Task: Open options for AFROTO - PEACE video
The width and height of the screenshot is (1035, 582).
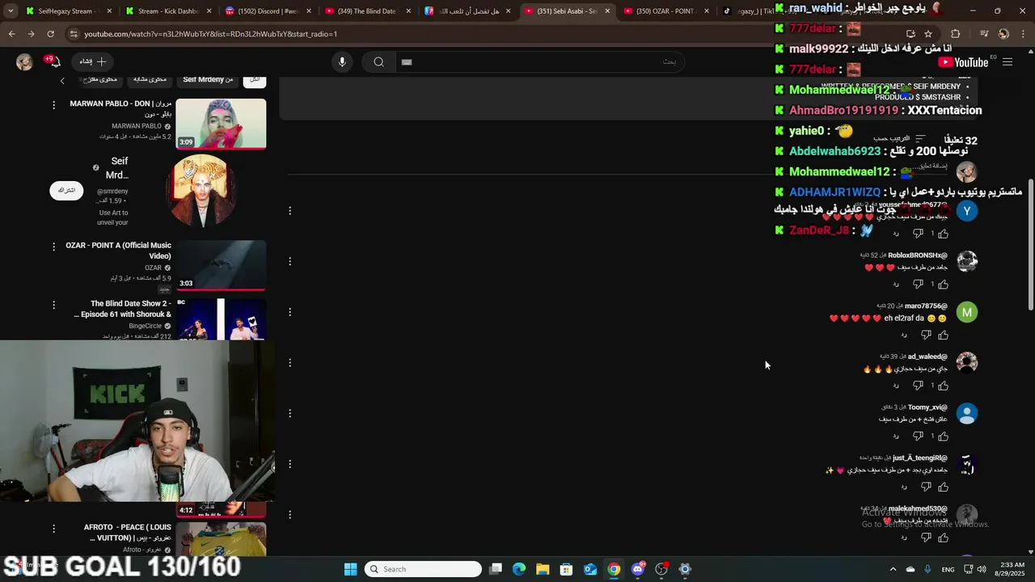Action: (x=54, y=529)
